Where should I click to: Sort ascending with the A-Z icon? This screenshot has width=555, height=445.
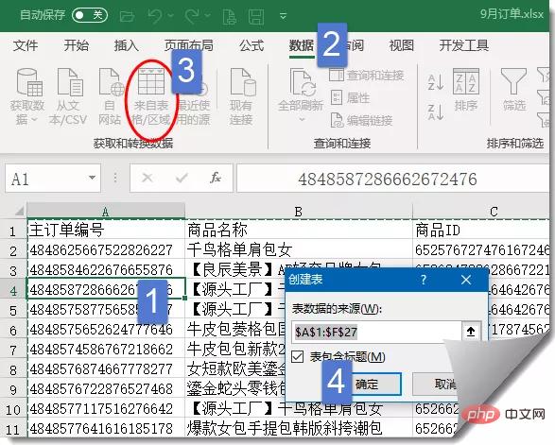pos(435,82)
